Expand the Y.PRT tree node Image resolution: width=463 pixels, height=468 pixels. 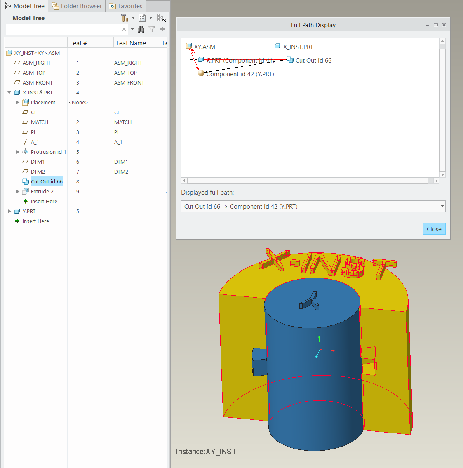coord(10,211)
